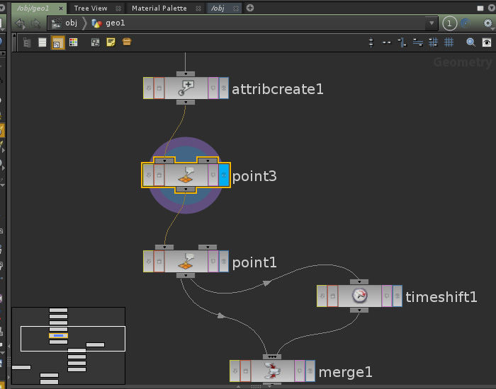
Task: Click the merge1 node icon
Action: pos(272,371)
